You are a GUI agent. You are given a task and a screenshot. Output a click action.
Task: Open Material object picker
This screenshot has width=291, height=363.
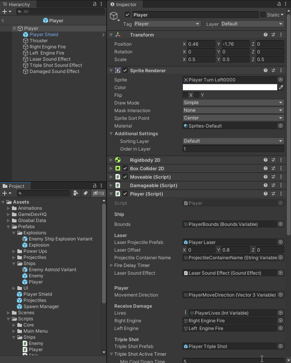tap(281, 126)
